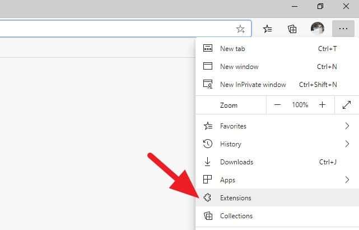Restore down the browser window
This screenshot has width=359, height=230.
click(x=320, y=6)
